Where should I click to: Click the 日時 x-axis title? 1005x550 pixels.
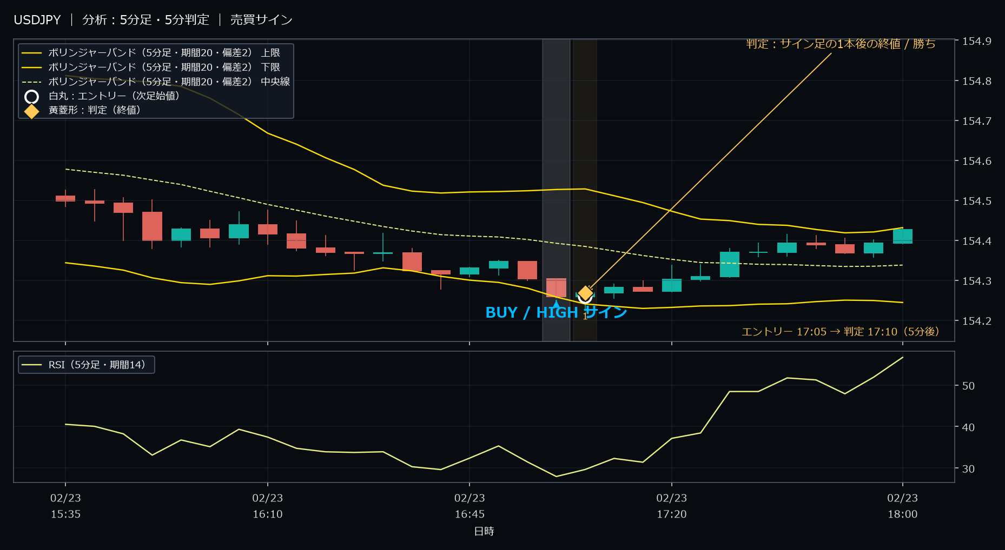[x=484, y=531]
